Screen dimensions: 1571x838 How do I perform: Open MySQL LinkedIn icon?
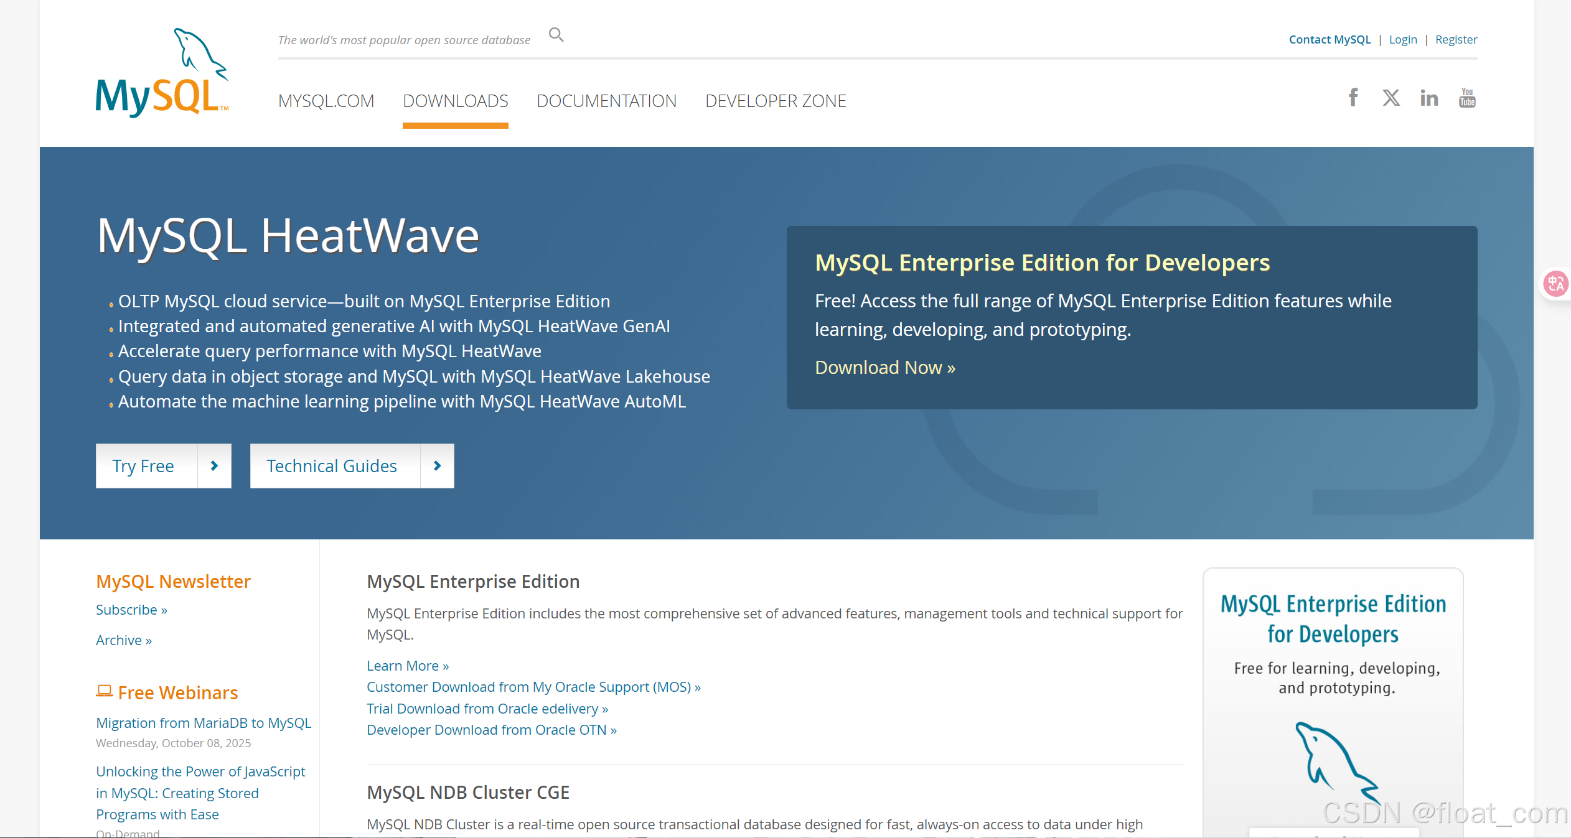[1429, 98]
